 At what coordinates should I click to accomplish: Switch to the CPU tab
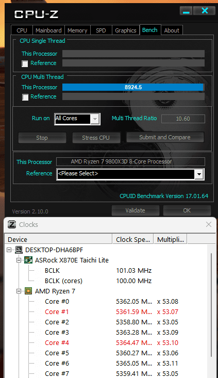(22, 30)
